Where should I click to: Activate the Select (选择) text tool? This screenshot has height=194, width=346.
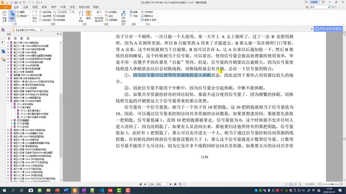(12, 16)
